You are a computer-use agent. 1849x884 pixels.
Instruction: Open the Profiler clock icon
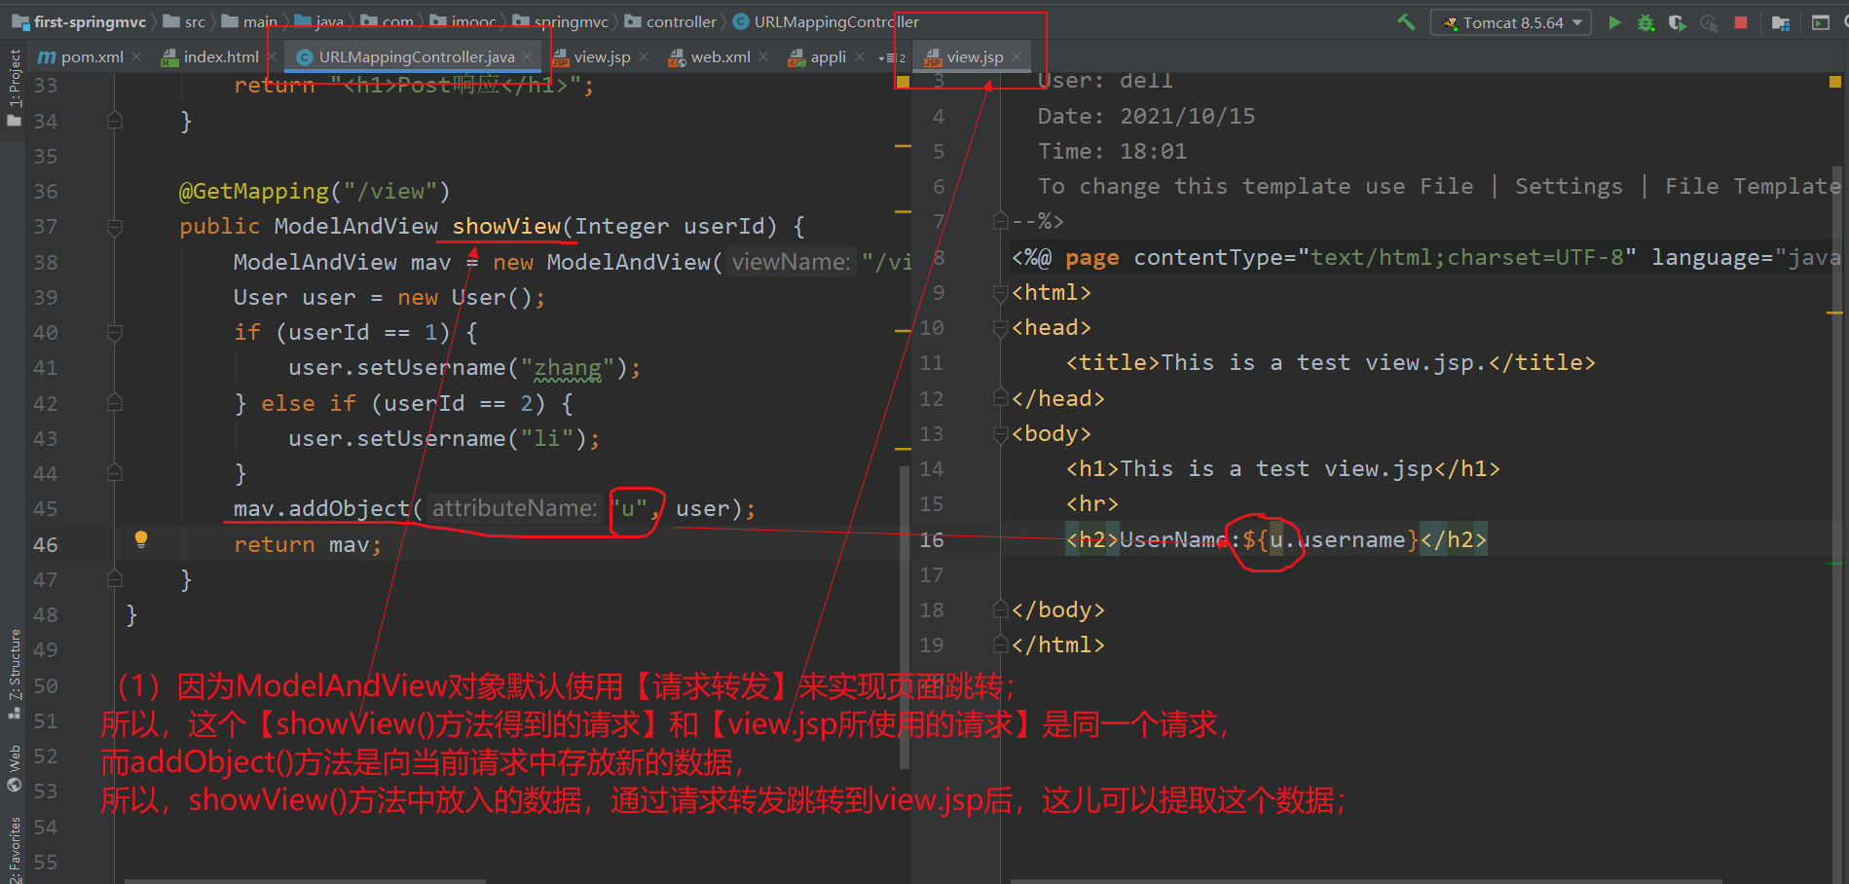1708,21
